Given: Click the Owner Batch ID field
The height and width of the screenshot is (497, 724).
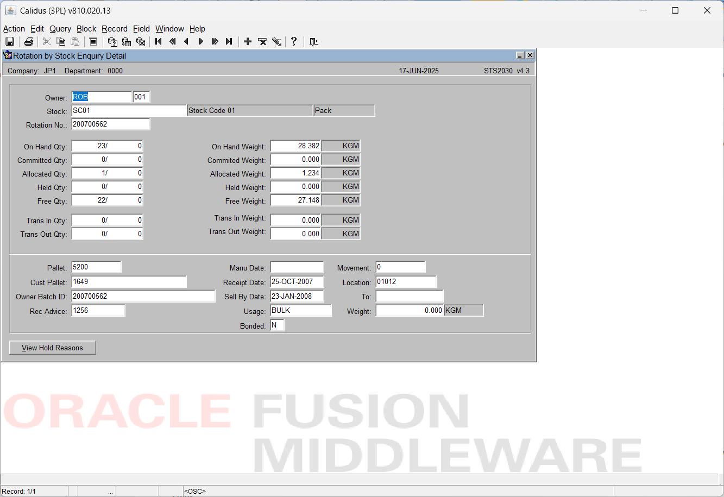Looking at the screenshot, I should (143, 297).
